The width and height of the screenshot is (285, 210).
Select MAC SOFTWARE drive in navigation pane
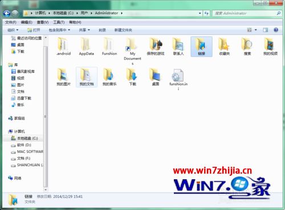tap(27, 151)
